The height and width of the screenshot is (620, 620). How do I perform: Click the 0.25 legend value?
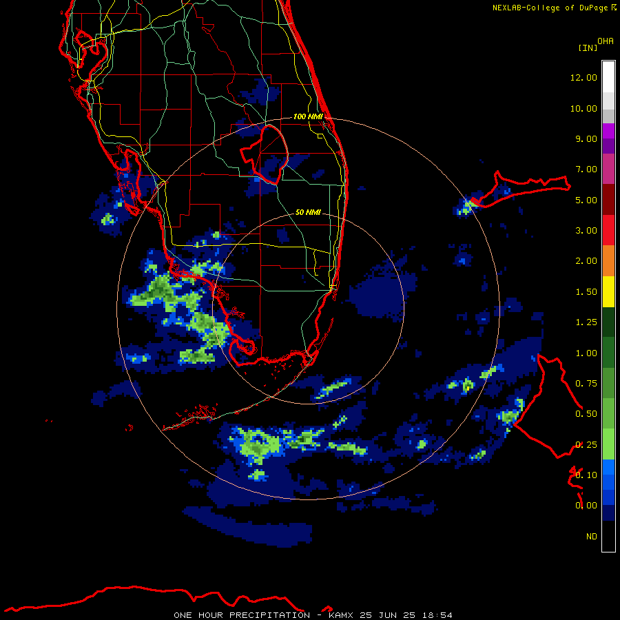pyautogui.click(x=586, y=445)
